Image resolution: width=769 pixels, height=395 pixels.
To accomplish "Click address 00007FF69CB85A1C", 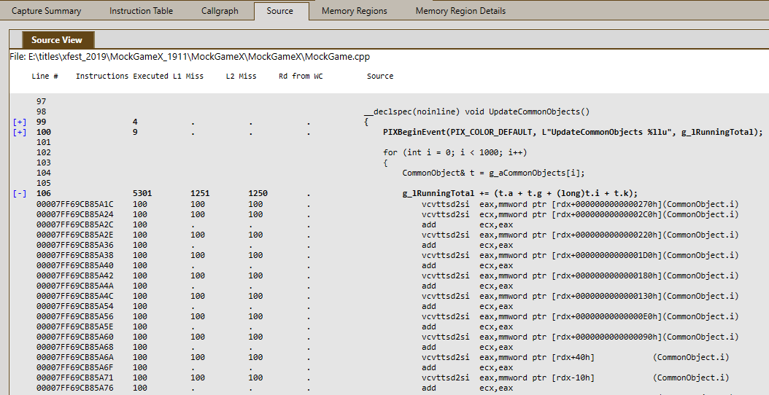I will pos(74,204).
